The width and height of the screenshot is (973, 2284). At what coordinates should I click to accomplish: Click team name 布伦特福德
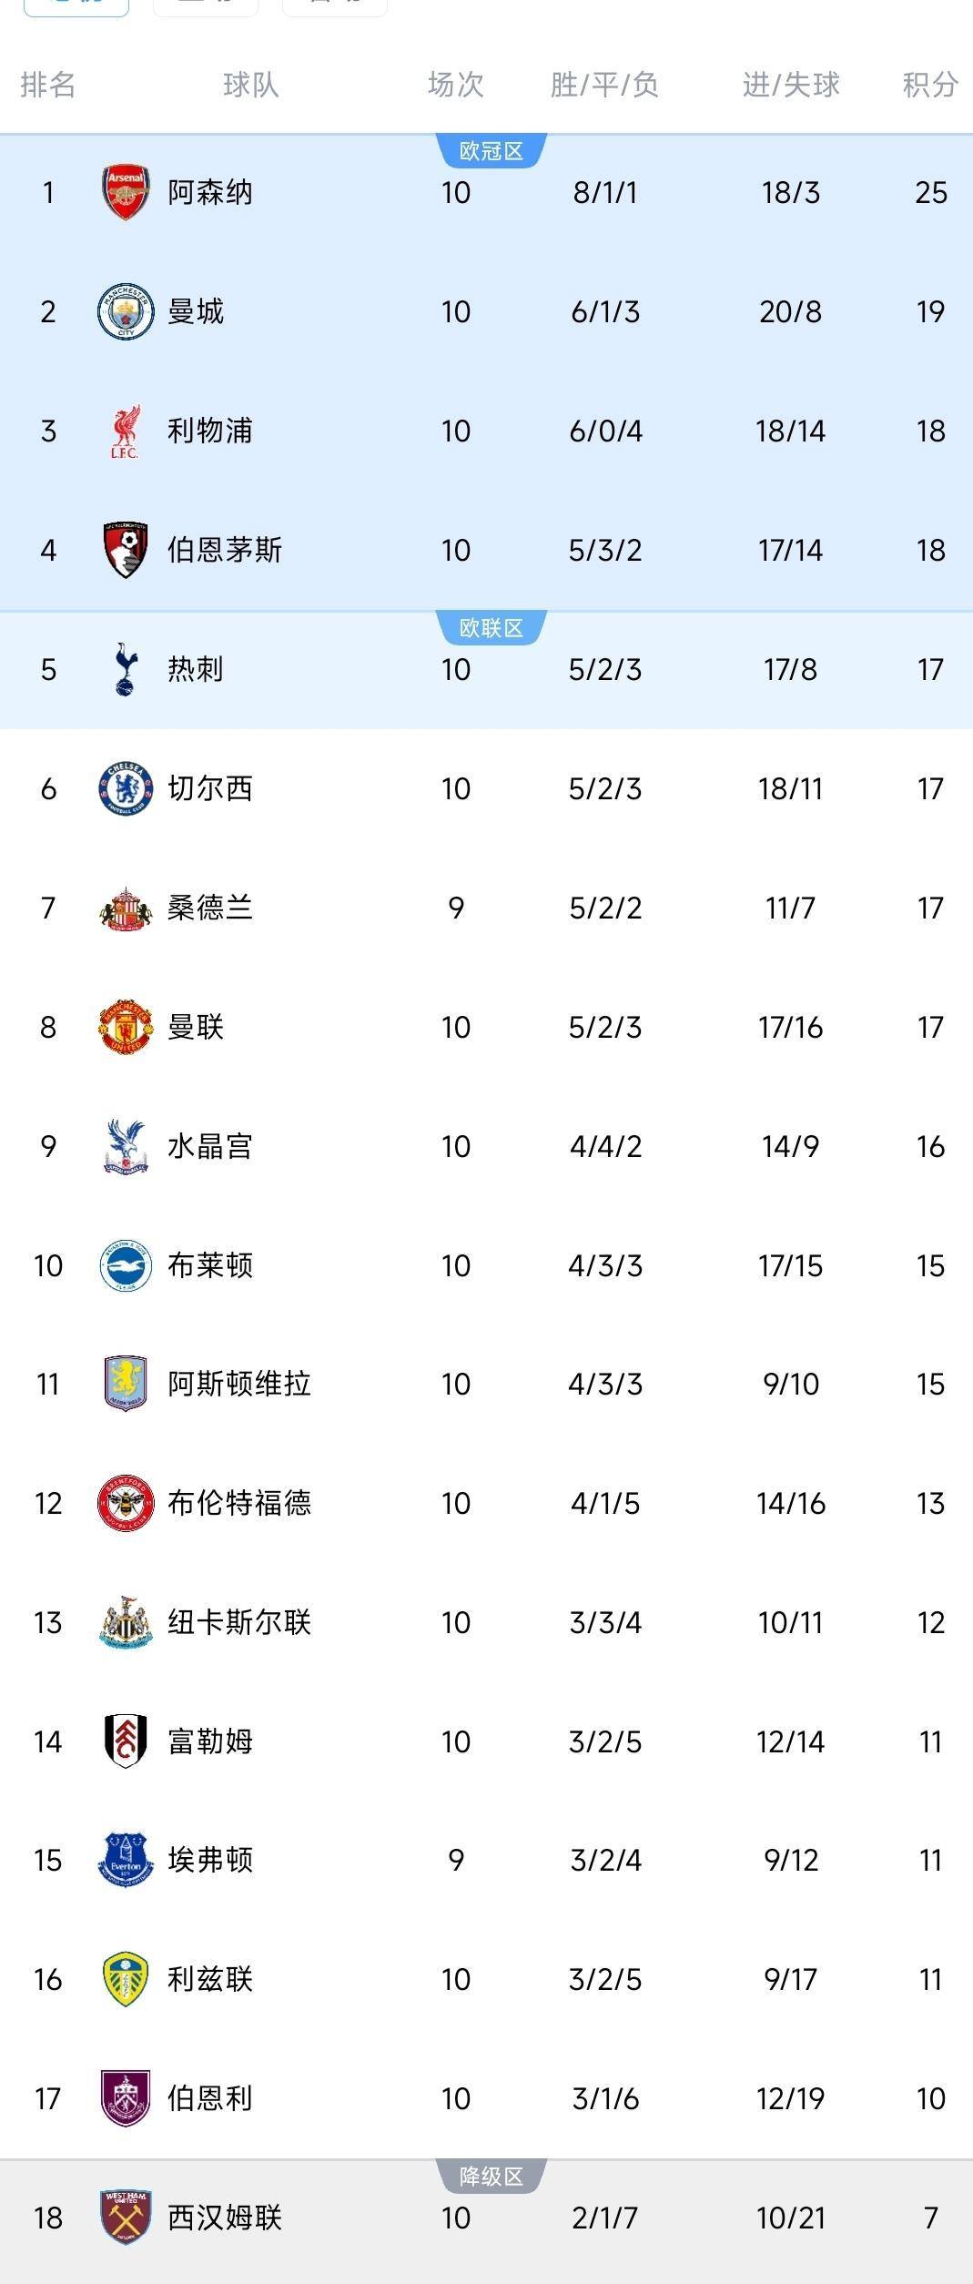pos(239,1503)
